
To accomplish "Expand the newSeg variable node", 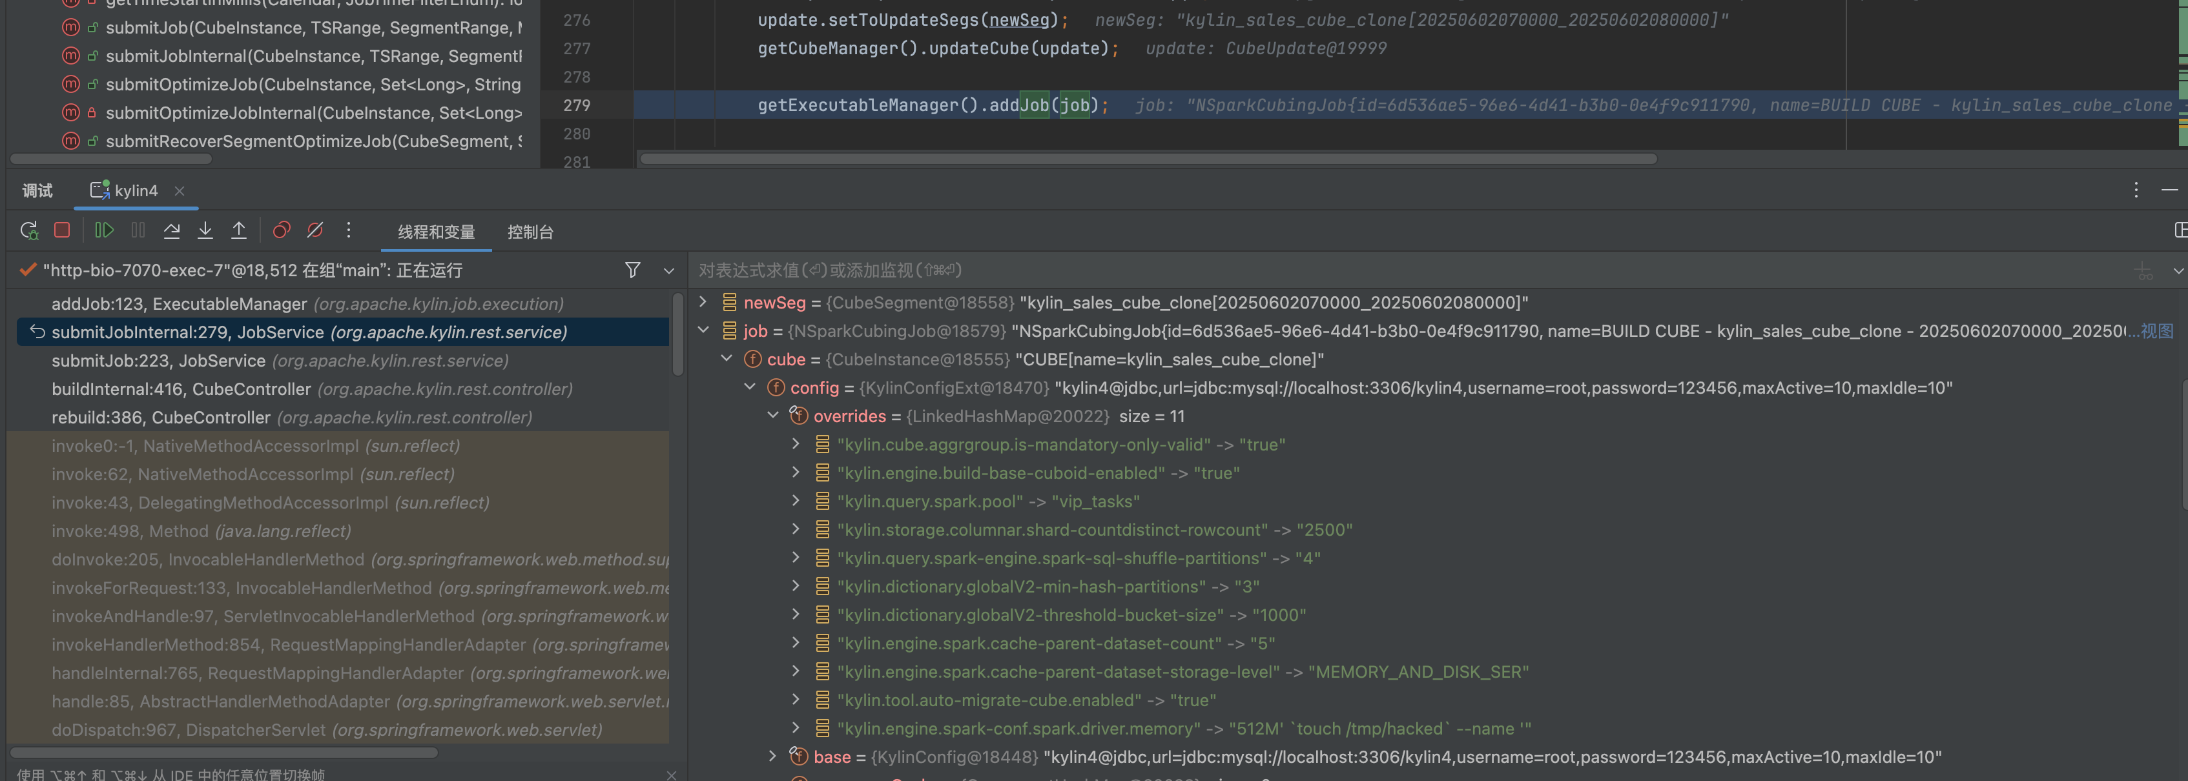I will pyautogui.click(x=703, y=301).
